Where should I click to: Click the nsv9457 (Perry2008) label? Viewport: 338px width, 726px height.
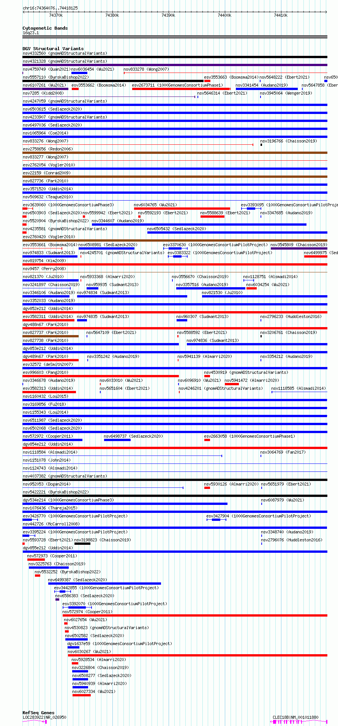[44, 269]
